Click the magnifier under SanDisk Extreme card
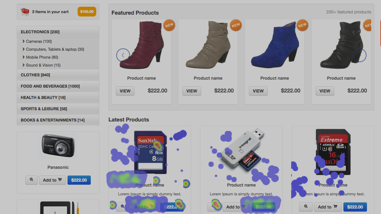381x214 pixels. [x=306, y=207]
